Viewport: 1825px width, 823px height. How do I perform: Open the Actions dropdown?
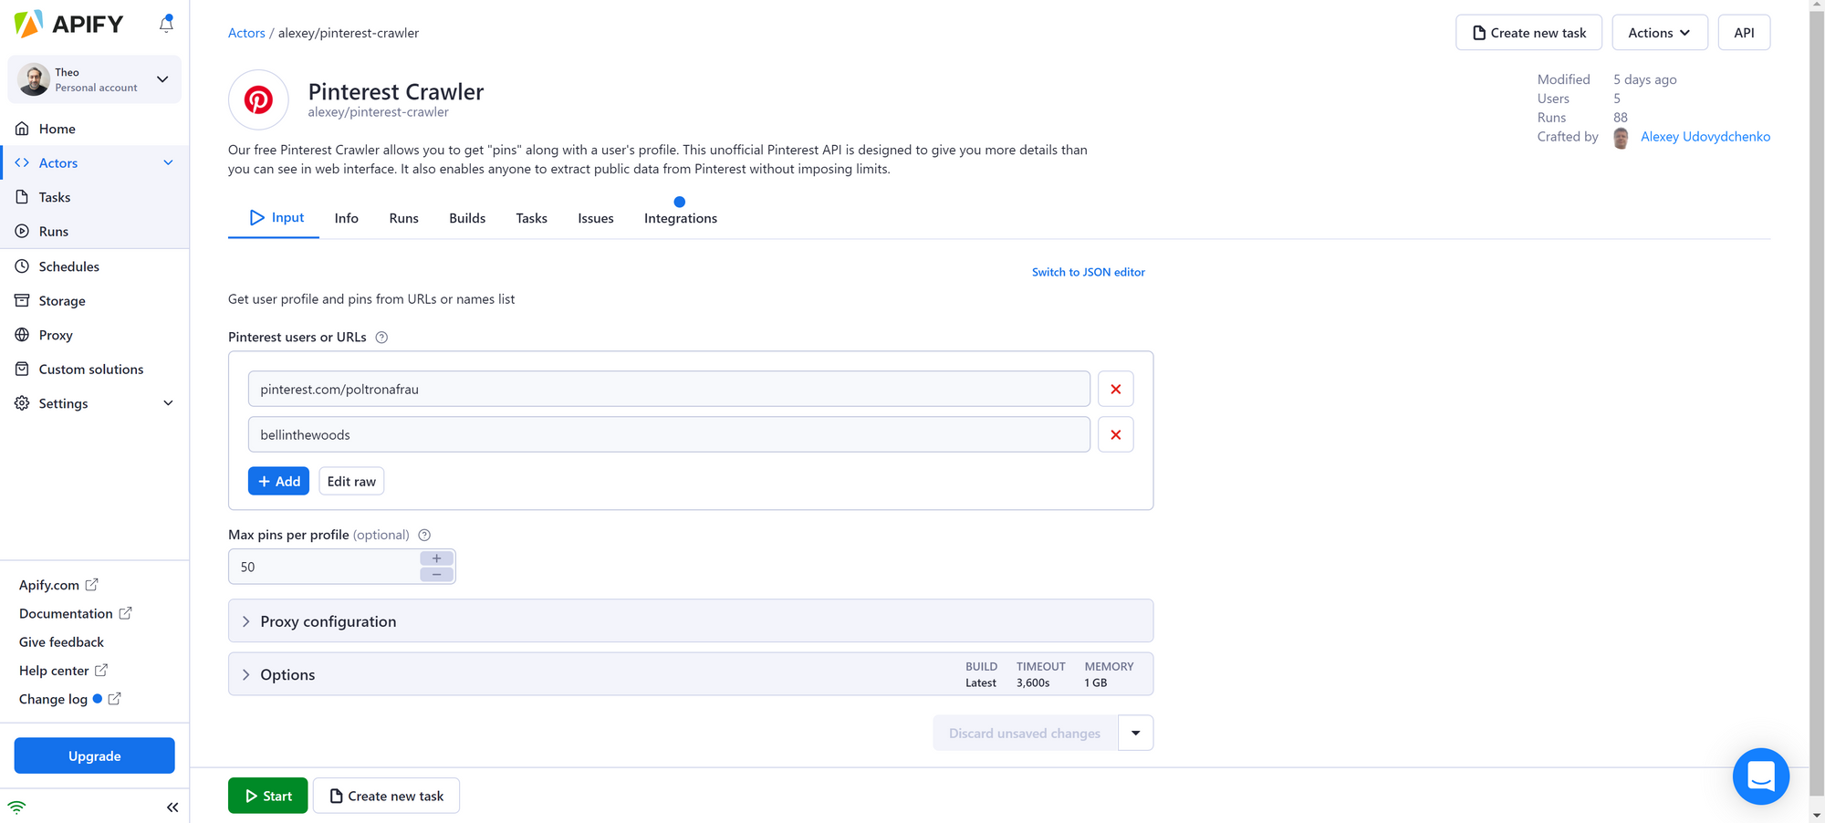point(1659,32)
